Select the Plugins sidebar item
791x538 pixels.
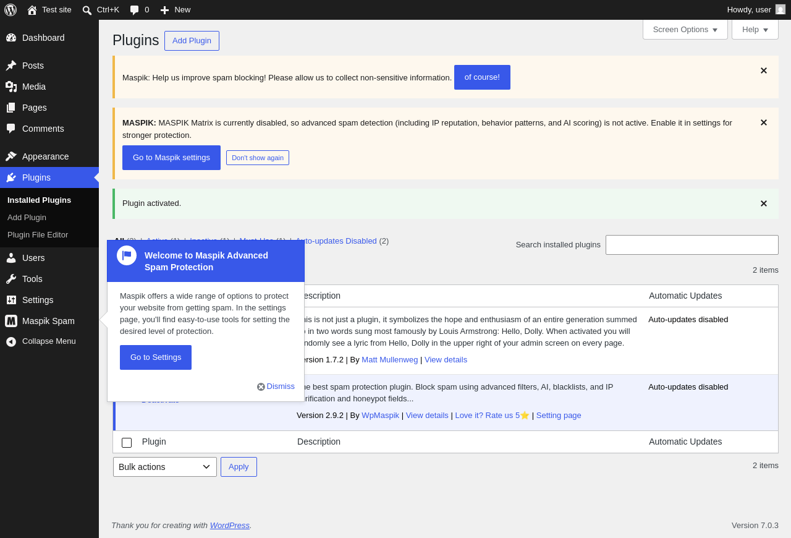coord(49,177)
